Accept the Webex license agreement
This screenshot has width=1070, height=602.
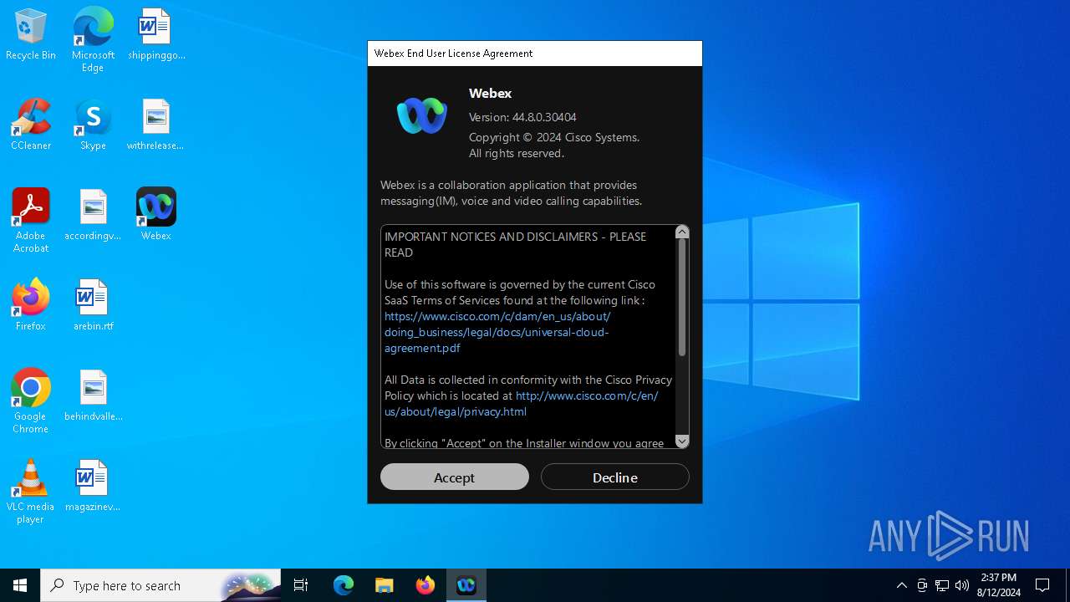coord(455,477)
